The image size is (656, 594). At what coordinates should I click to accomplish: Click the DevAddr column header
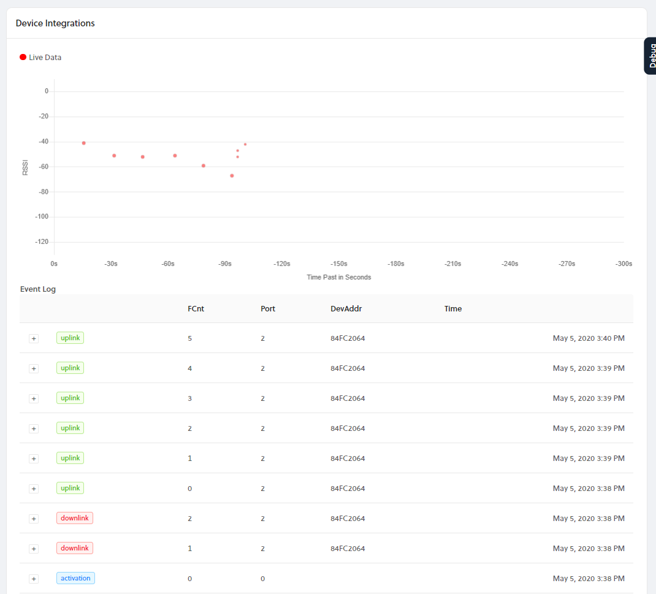point(346,309)
